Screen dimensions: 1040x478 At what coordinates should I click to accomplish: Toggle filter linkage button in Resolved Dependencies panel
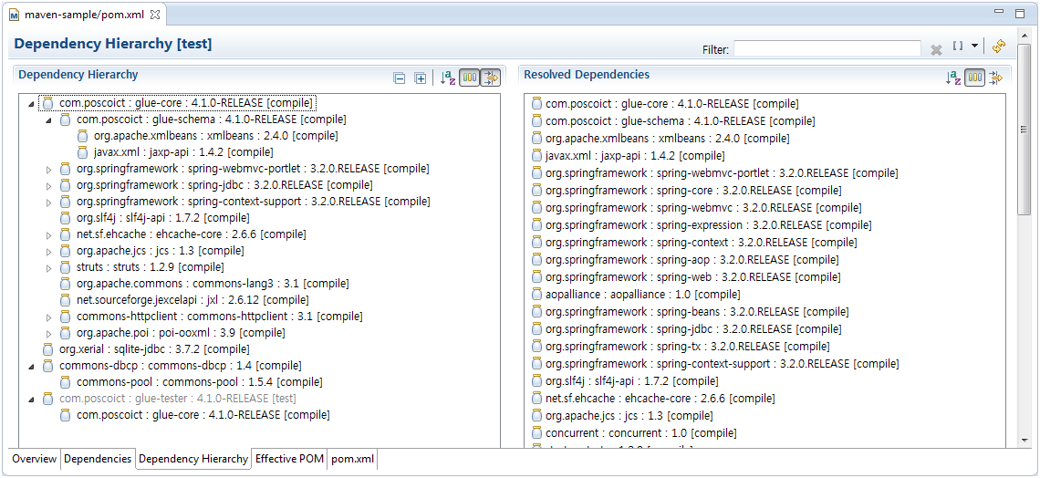995,78
